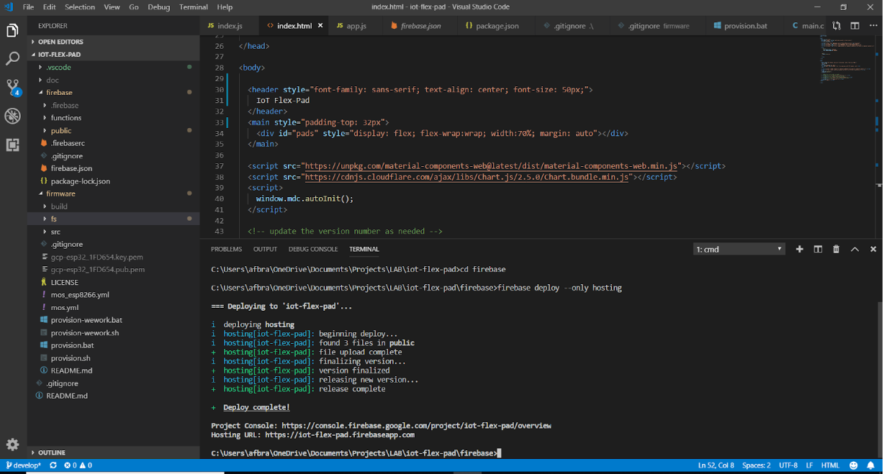Screen dimensions: 884x474
Task: Switch to the main.c editor tab
Action: (808, 26)
